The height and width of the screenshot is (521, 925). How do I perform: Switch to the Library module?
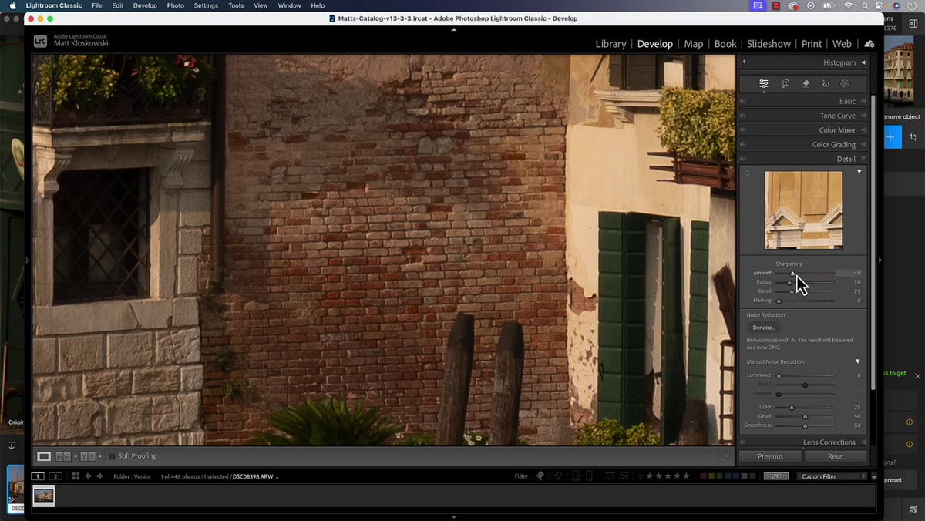point(610,44)
